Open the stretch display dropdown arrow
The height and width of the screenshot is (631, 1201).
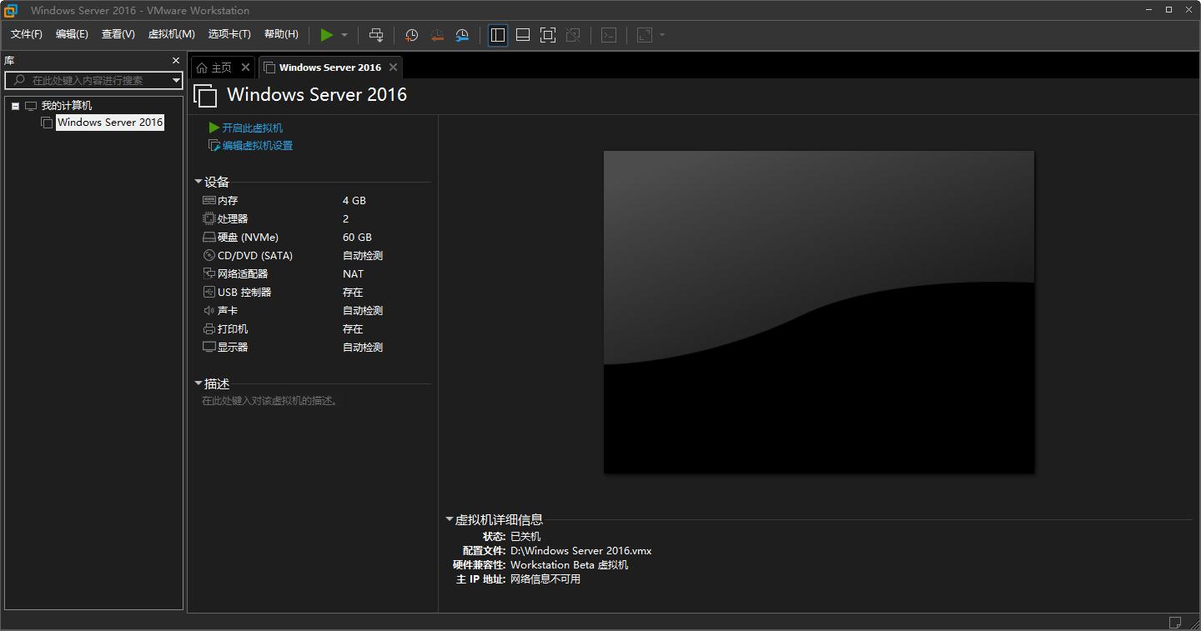click(662, 35)
